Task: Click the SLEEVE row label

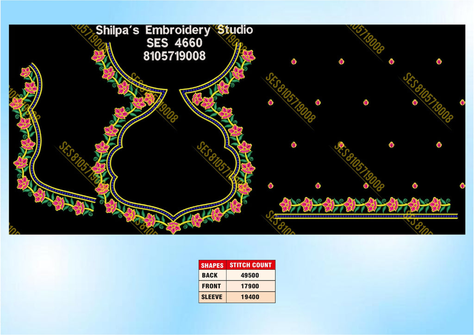Action: (212, 297)
